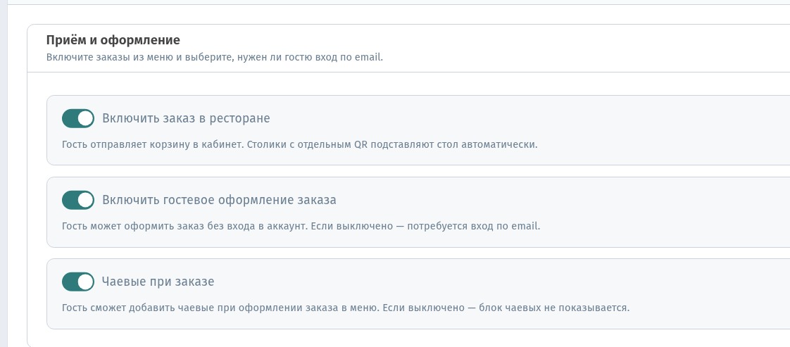Screen dimensions: 790x347
Task: Click the subtitle starting "Включите заказы из меню"
Action: pyautogui.click(x=215, y=57)
